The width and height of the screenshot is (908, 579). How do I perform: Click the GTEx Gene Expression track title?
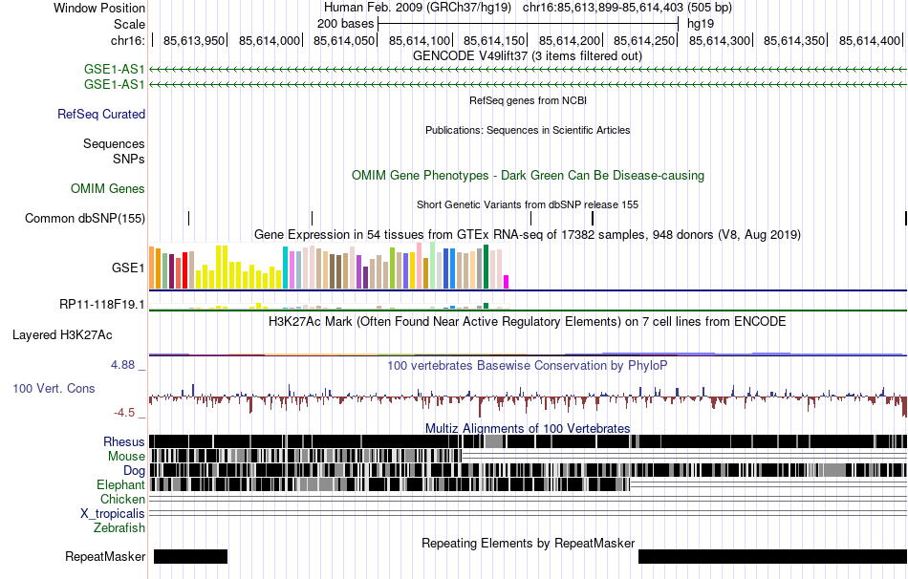click(528, 234)
